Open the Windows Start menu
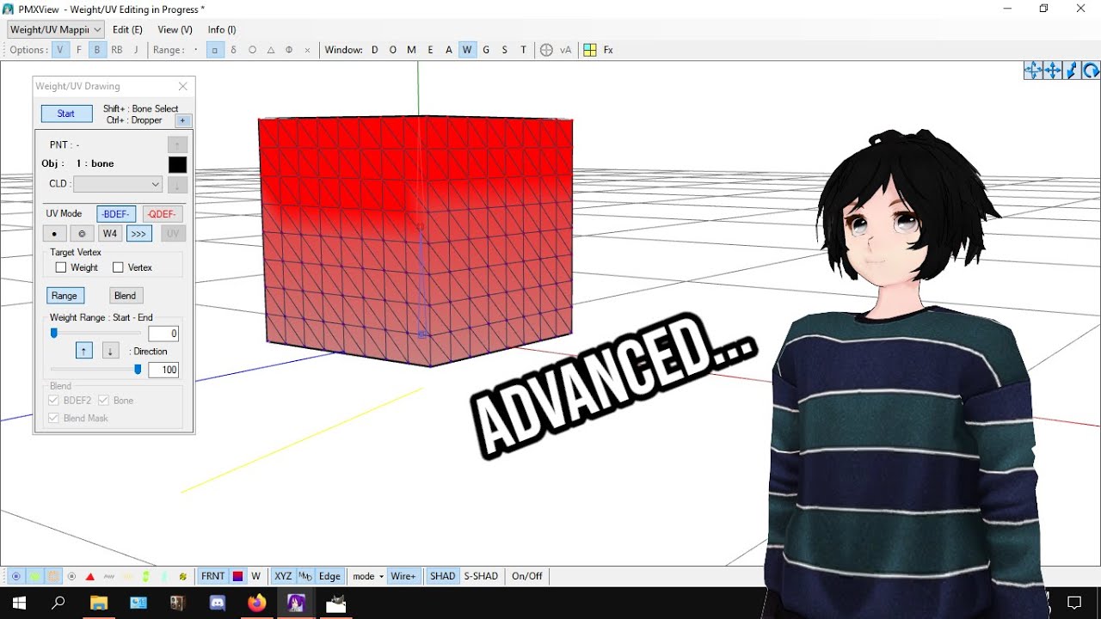Screen dimensions: 1101x619 click(19, 604)
